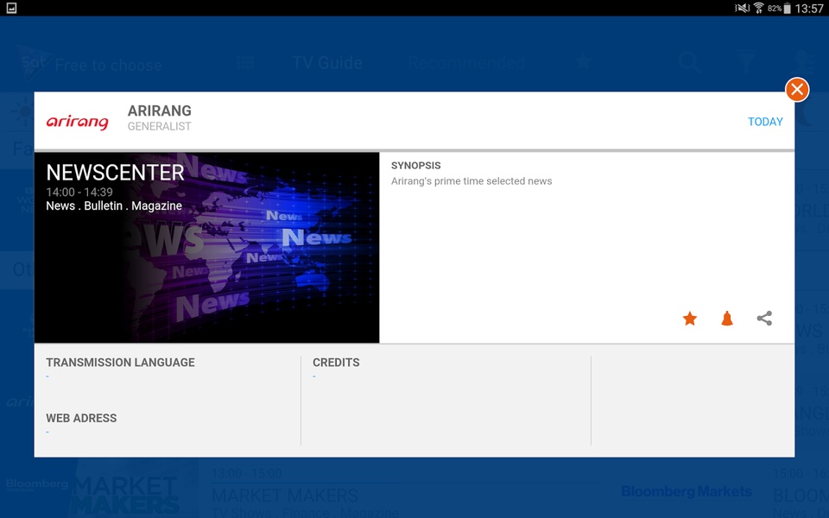
Task: Click the News . Bulletin . Magazine genre text
Action: (x=114, y=205)
